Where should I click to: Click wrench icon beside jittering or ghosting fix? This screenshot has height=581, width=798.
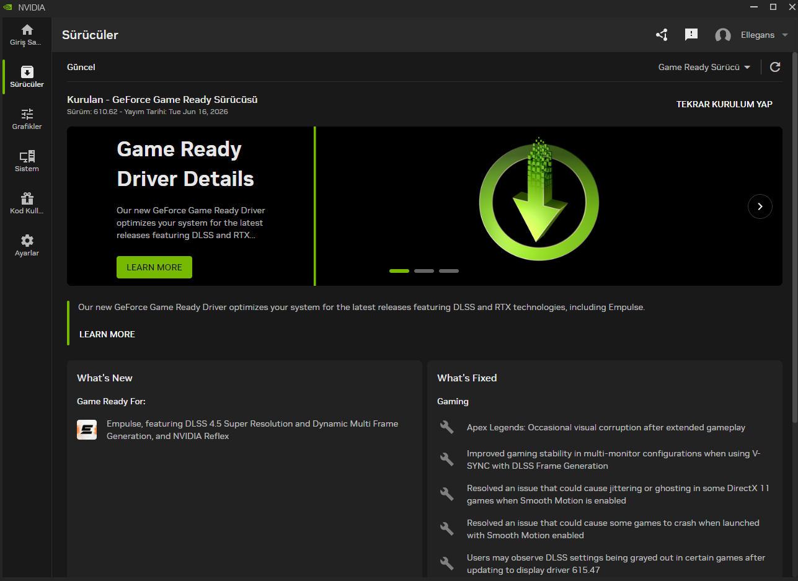[446, 494]
